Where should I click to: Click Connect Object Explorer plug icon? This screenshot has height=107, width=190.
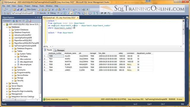tap(14, 21)
